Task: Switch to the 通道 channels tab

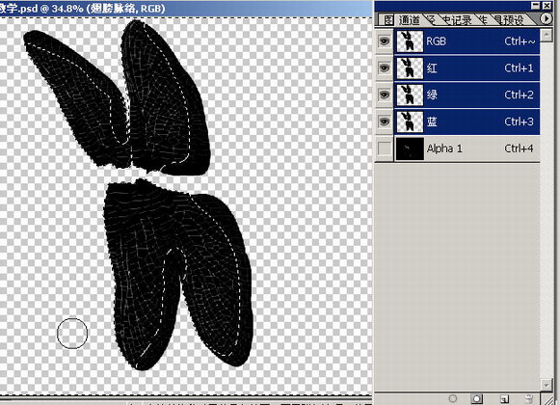Action: pos(409,20)
